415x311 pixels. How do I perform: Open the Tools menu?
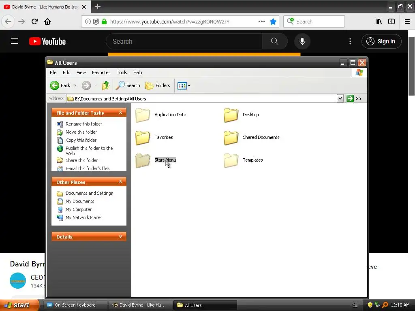[122, 72]
